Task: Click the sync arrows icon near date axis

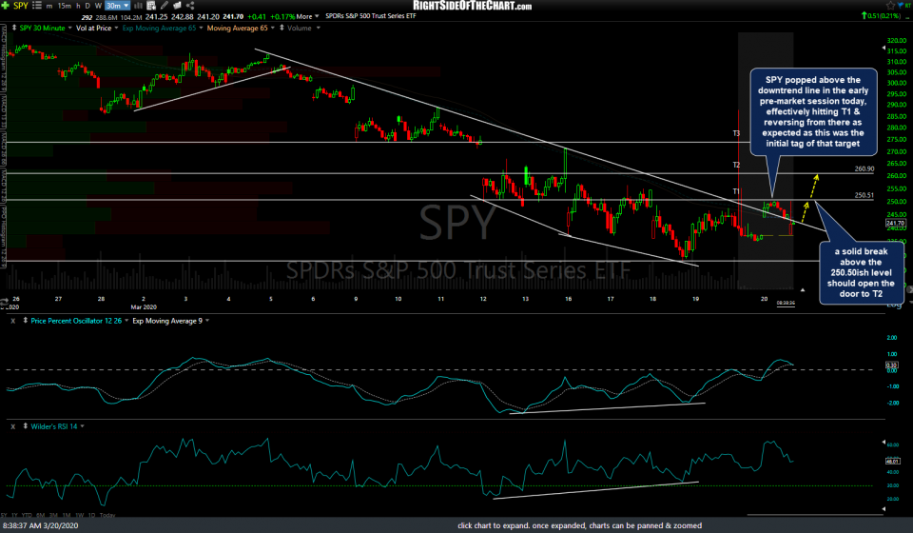Action: coord(4,302)
